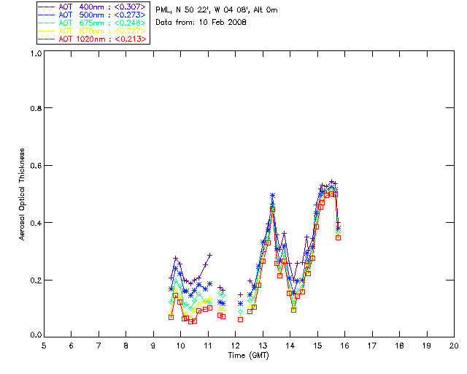Click the AOT 500nm legend entry
The width and height of the screenshot is (467, 374).
click(x=92, y=15)
